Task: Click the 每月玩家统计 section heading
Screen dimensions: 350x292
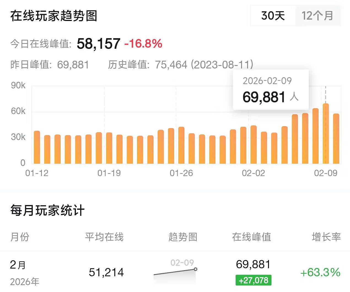Action: pyautogui.click(x=47, y=210)
